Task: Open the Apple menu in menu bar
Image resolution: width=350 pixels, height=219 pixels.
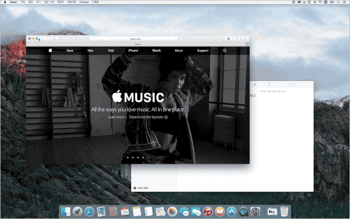Action: 5,2
